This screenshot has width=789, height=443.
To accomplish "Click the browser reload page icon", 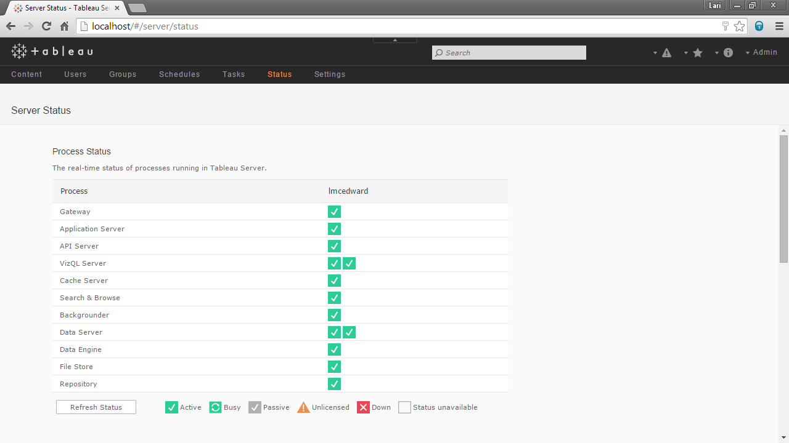I will [x=46, y=26].
